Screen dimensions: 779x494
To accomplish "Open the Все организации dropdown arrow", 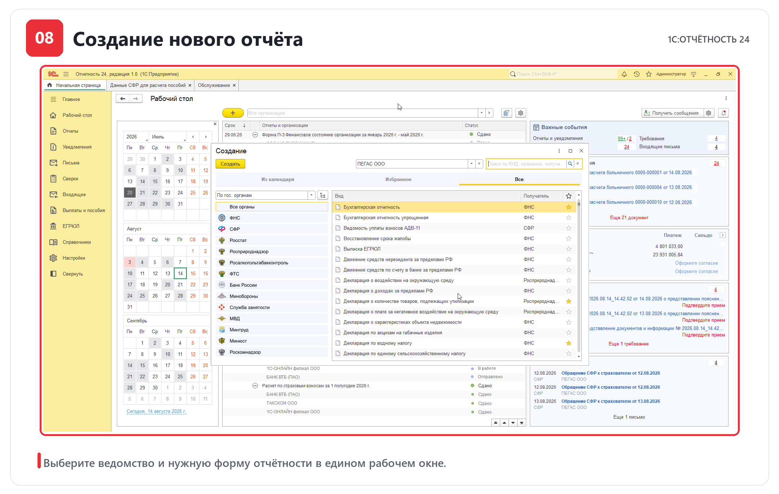I will 481,113.
